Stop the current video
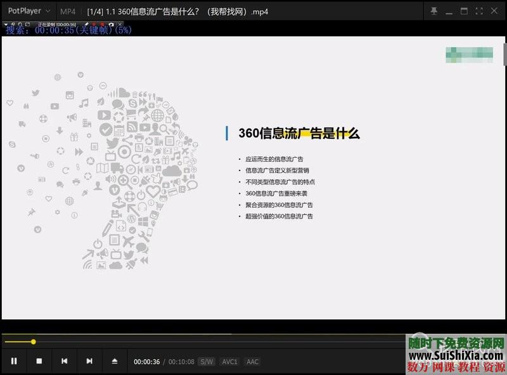Image resolution: width=507 pixels, height=375 pixels. click(39, 361)
